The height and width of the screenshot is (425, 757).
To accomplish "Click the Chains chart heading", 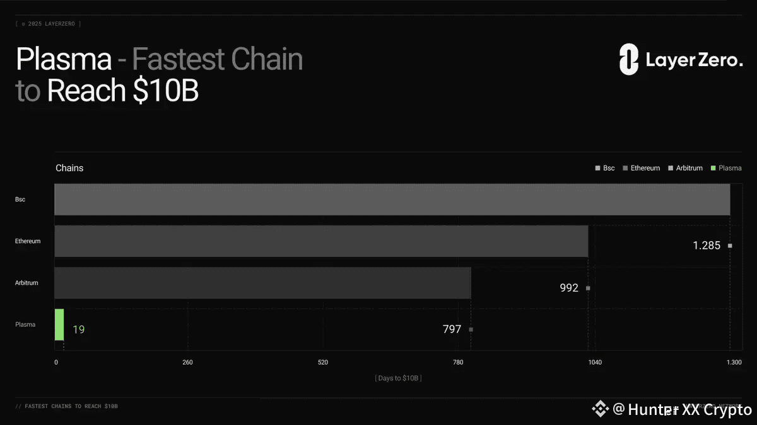I will coord(69,168).
